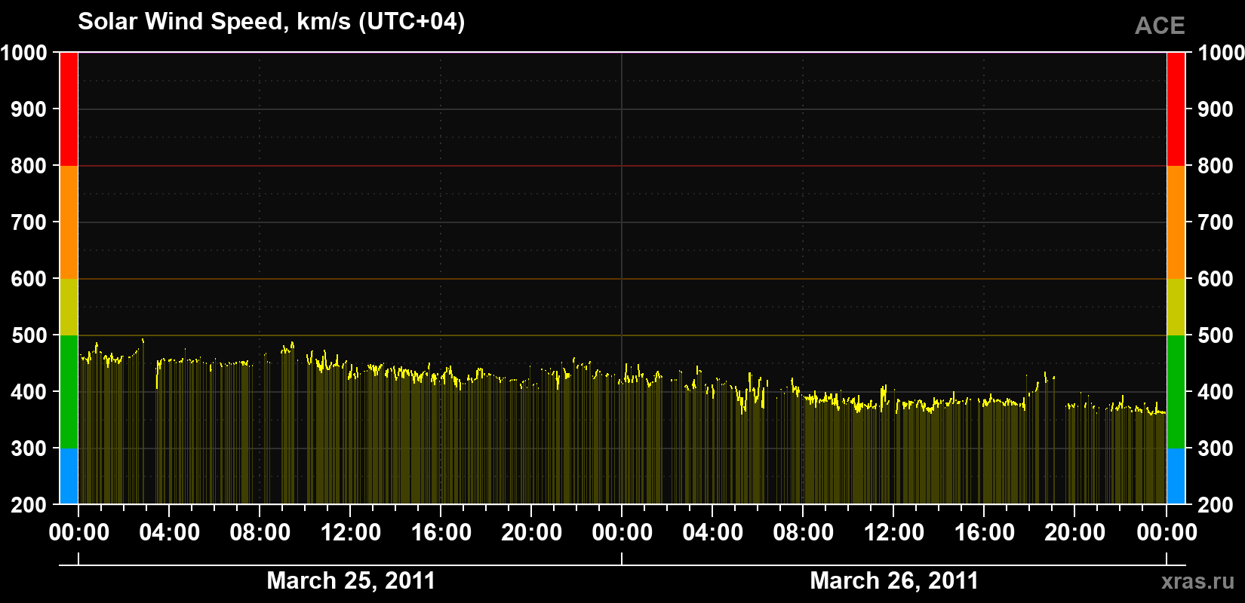Click the first 04:00 time axis label
1245x603 pixels.
tap(170, 532)
